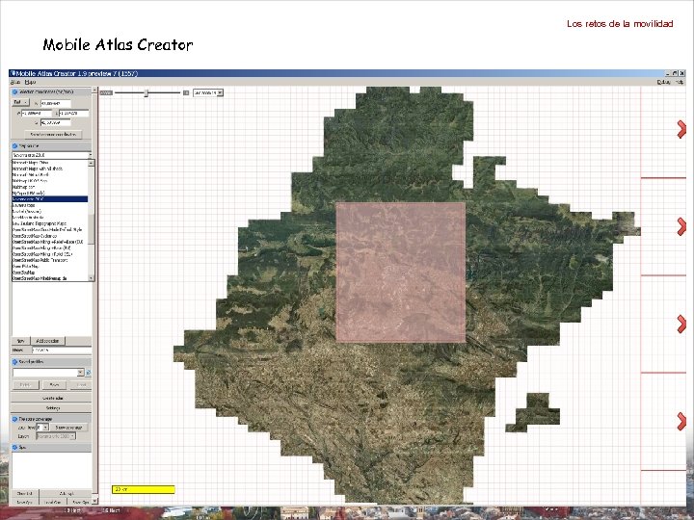Click the map zoom slider handle

146,92
